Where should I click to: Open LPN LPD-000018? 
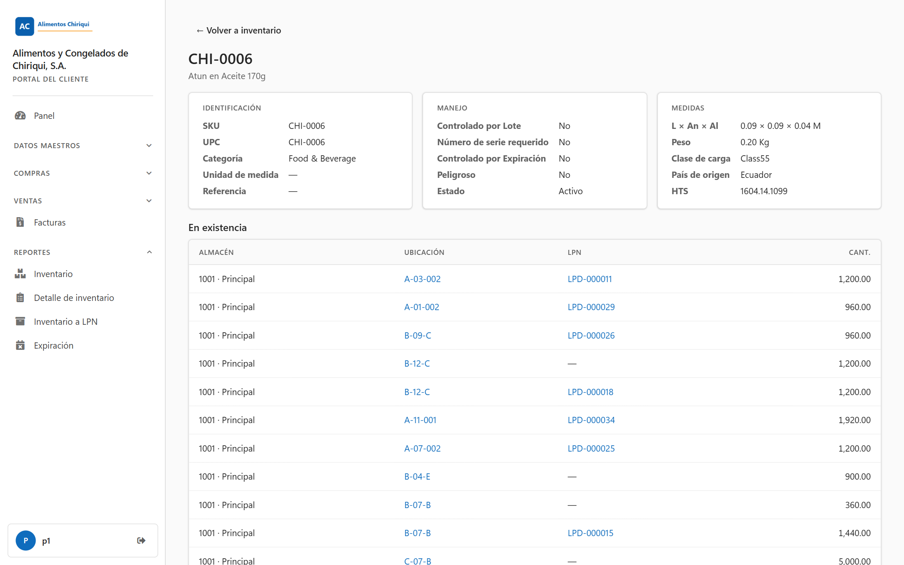[x=590, y=392]
